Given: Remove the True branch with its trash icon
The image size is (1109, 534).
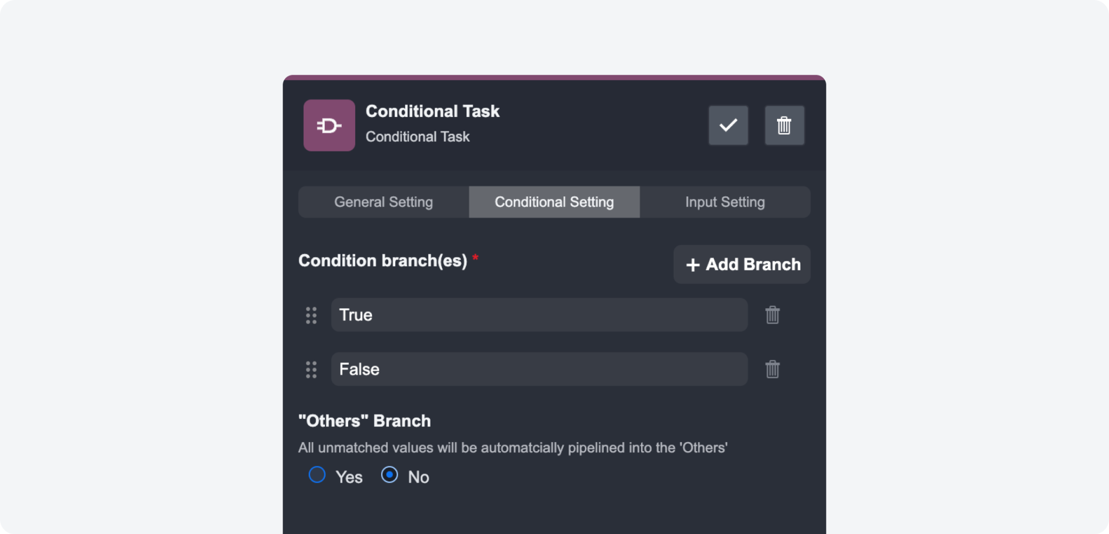Looking at the screenshot, I should click(772, 315).
